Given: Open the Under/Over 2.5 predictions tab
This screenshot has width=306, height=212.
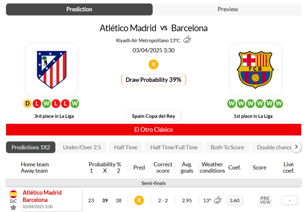Looking at the screenshot, I should pyautogui.click(x=82, y=147).
